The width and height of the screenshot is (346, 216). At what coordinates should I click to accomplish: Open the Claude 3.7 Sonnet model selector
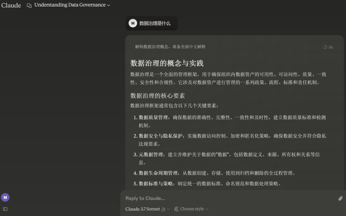tap(147, 209)
